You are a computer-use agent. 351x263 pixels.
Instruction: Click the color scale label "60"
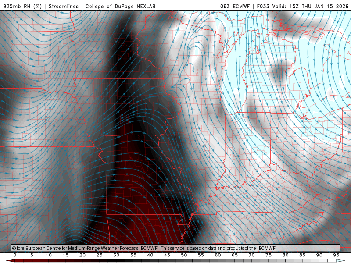click(218, 255)
